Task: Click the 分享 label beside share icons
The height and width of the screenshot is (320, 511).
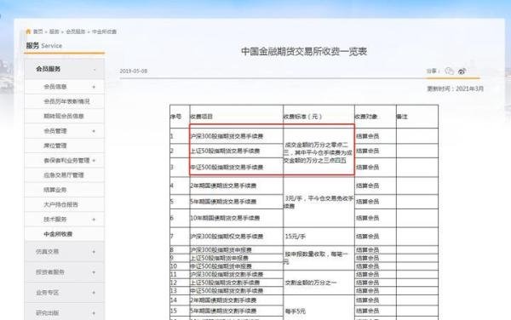Action: click(x=433, y=71)
